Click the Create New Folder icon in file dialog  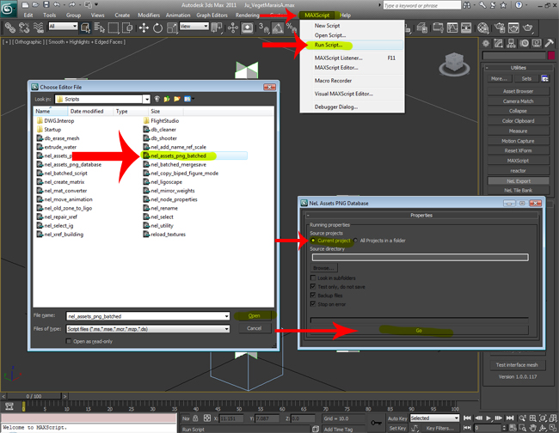(x=177, y=99)
